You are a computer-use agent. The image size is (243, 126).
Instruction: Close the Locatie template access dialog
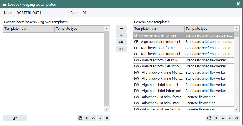pyautogui.click(x=238, y=4)
